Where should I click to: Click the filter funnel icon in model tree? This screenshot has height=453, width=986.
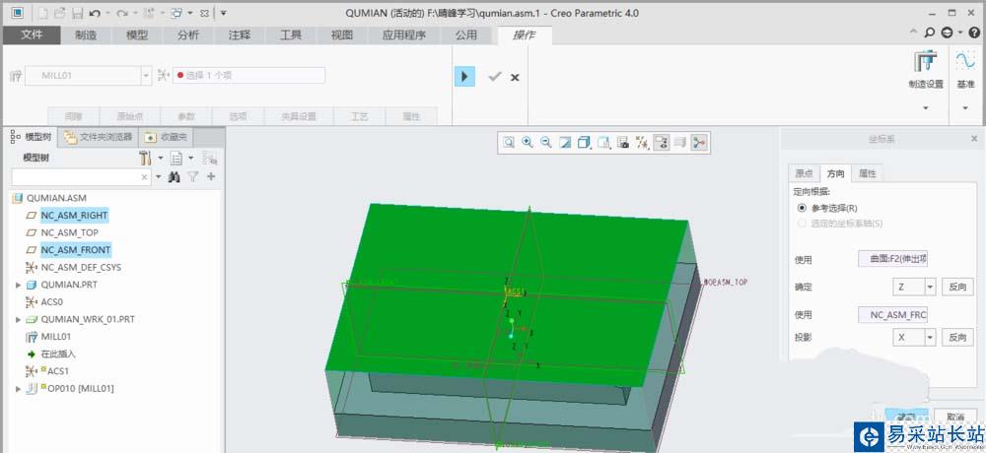(x=193, y=177)
